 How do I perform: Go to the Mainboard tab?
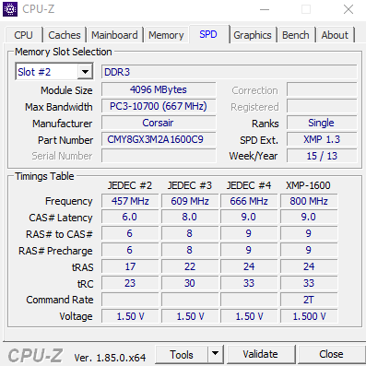coord(114,35)
